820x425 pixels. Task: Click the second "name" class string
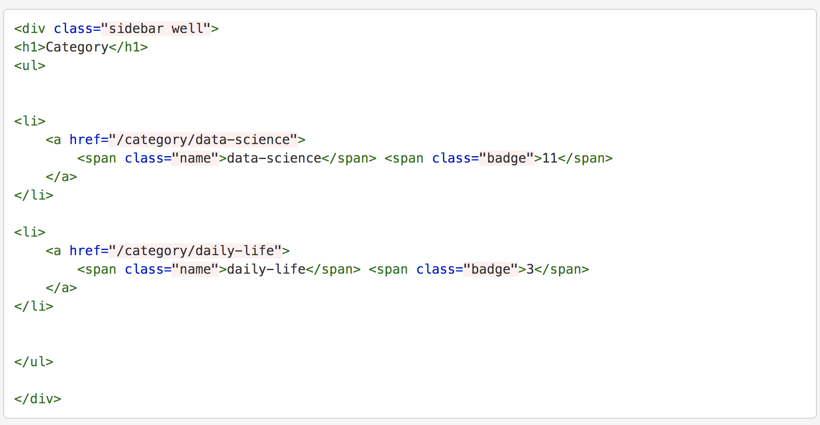pos(195,269)
